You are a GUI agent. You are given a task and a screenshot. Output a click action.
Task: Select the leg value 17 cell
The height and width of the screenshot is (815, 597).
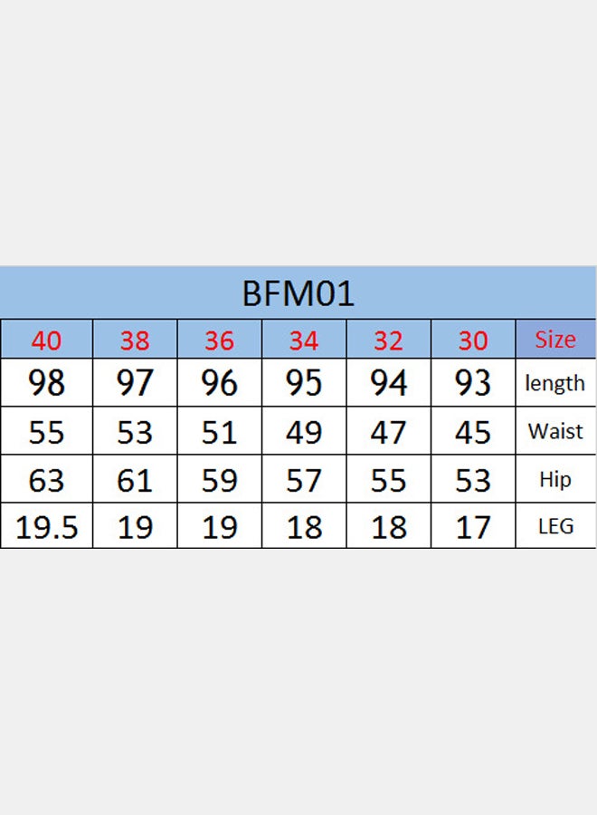(473, 527)
